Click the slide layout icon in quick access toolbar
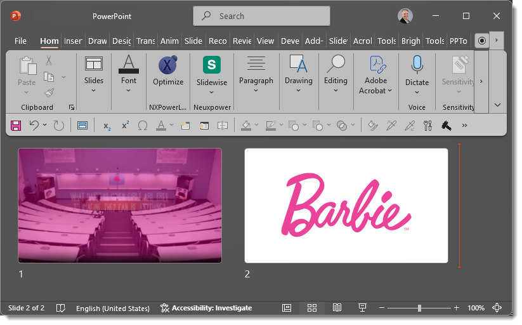 82,126
